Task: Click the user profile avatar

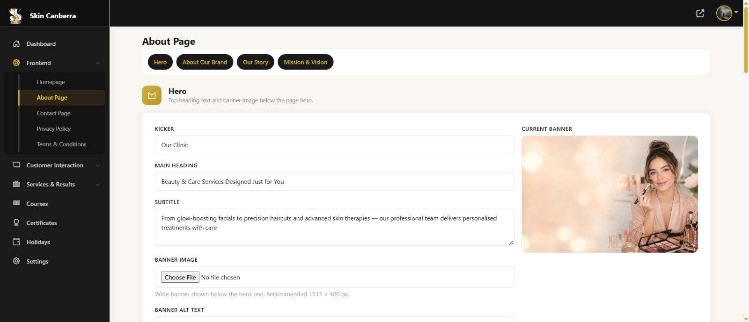Action: [x=724, y=13]
